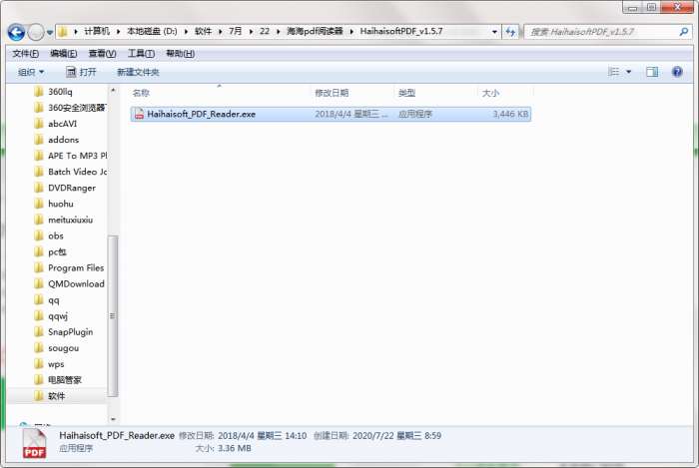Open the address bar history dropdown
This screenshot has height=468, width=699.
[x=494, y=32]
